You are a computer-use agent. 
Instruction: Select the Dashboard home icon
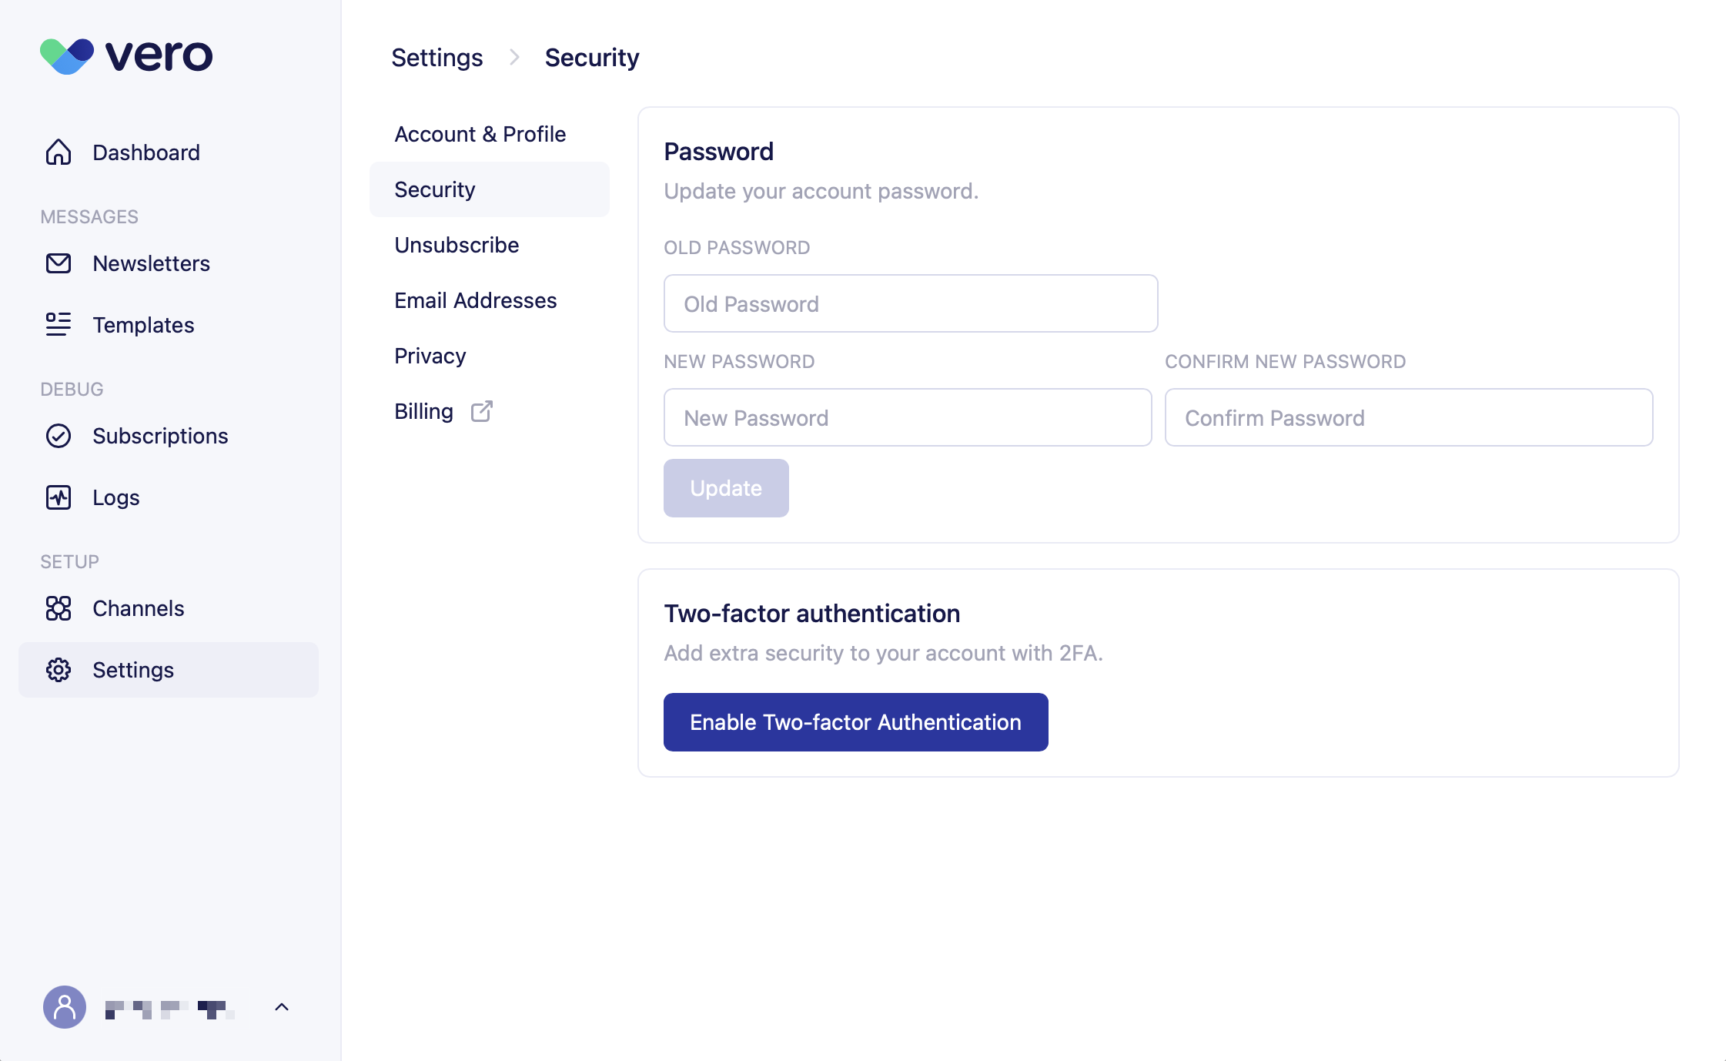point(58,152)
